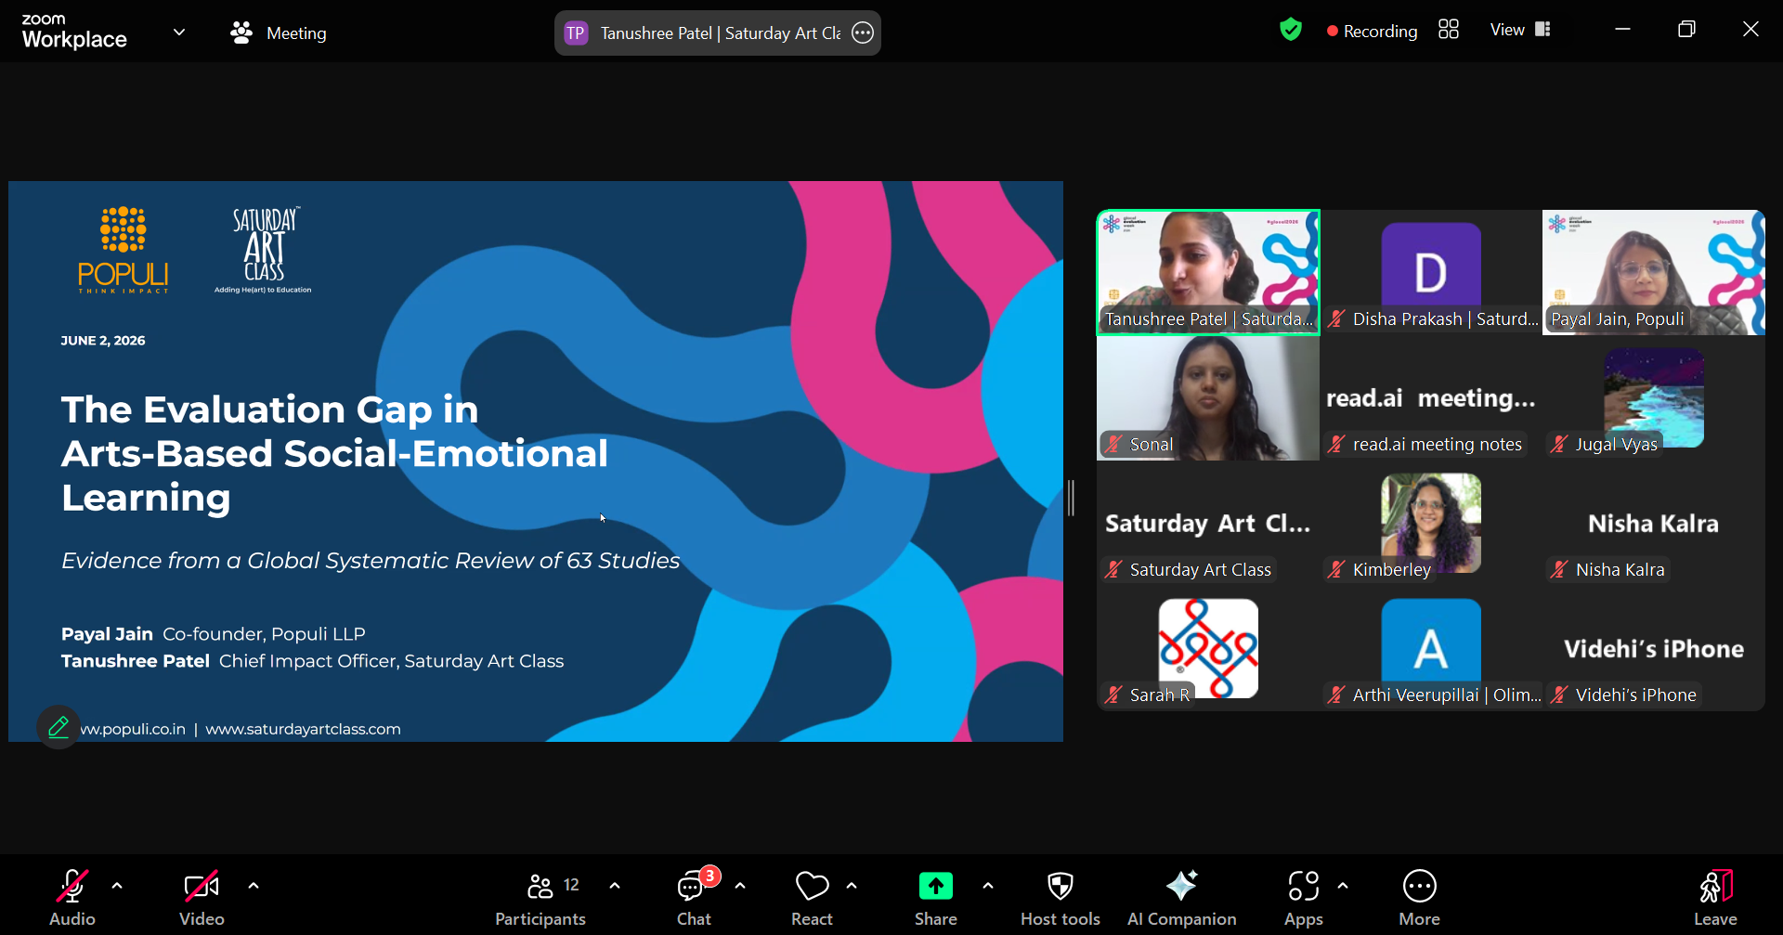
Task: Click the www.saturdayartclass.com link on slide
Action: click(x=303, y=729)
